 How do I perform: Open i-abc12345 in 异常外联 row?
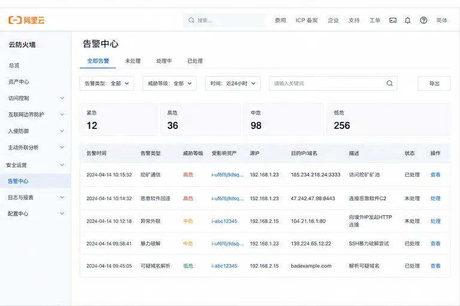coord(224,221)
